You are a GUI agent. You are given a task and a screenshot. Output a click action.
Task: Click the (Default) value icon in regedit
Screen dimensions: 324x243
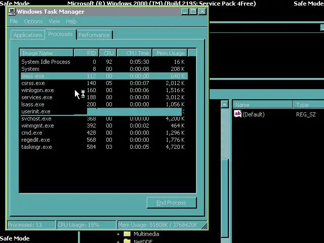point(237,114)
